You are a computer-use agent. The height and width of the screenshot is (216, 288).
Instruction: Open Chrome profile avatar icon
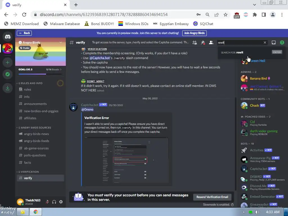pyautogui.click(x=273, y=15)
